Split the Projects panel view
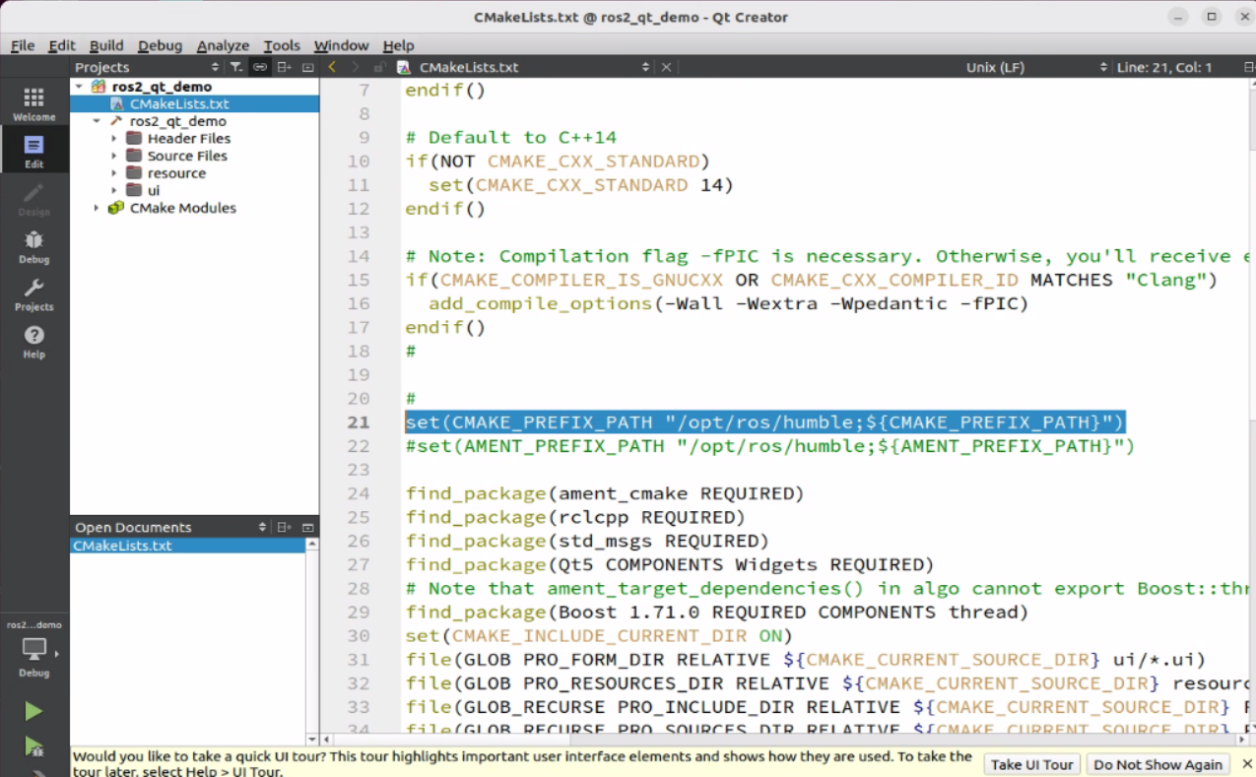1256x777 pixels. [284, 67]
